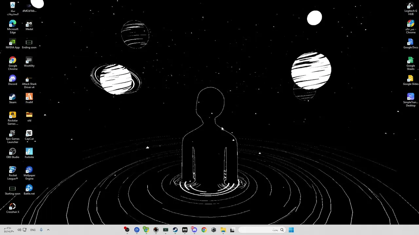Image resolution: width=419 pixels, height=235 pixels.
Task: Click the green X icon in taskbar
Action: pos(166,230)
